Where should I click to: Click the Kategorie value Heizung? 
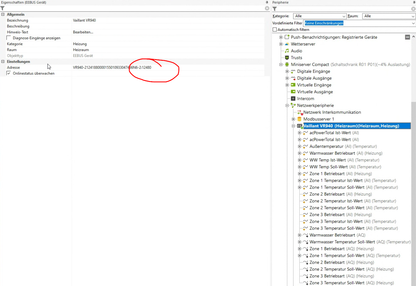pos(80,44)
